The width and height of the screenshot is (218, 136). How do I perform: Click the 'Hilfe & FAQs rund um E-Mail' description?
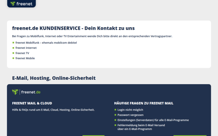coord(53,110)
